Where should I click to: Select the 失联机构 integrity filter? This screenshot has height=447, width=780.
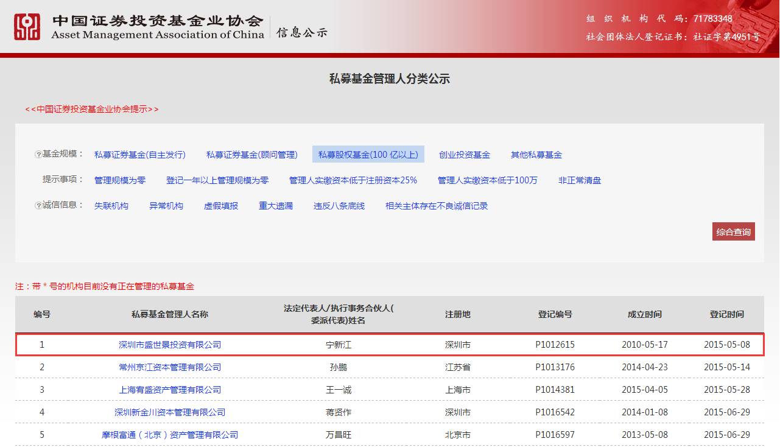(111, 206)
